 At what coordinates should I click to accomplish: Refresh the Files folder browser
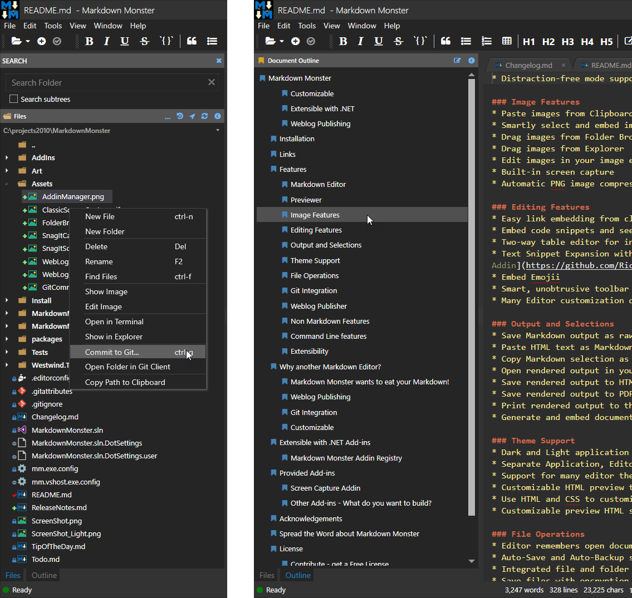pos(205,116)
